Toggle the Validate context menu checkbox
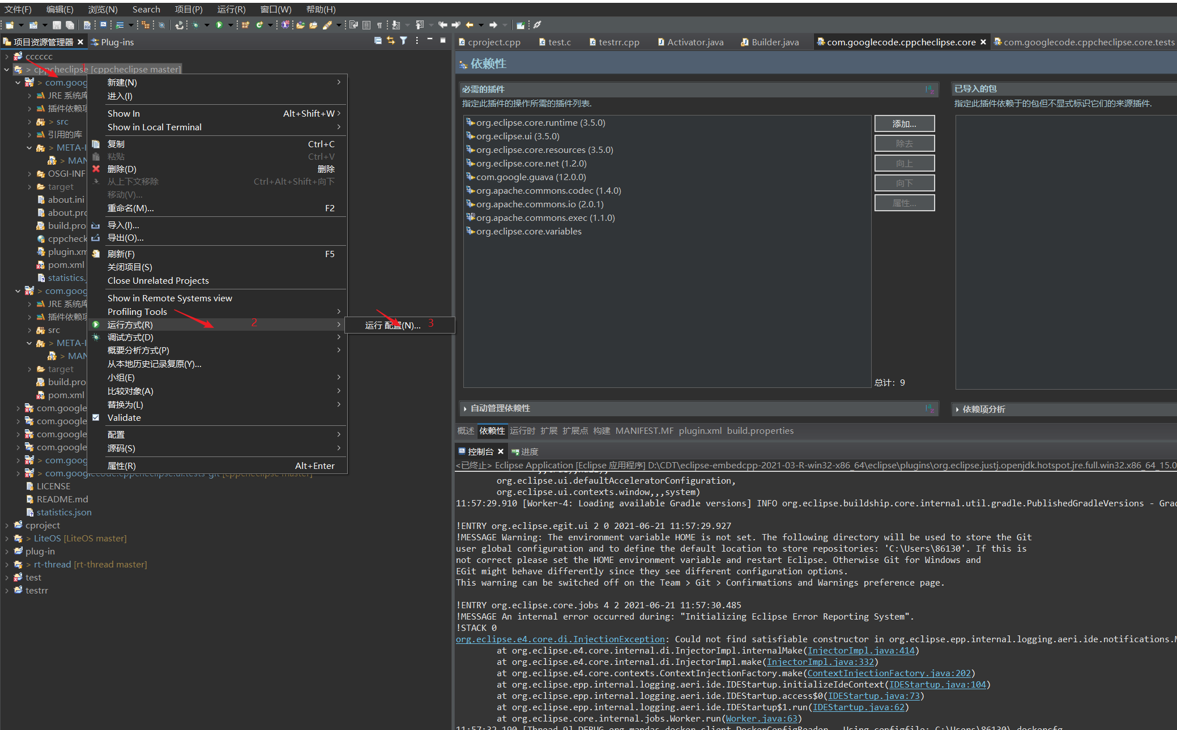Viewport: 1177px width, 730px height. click(96, 418)
